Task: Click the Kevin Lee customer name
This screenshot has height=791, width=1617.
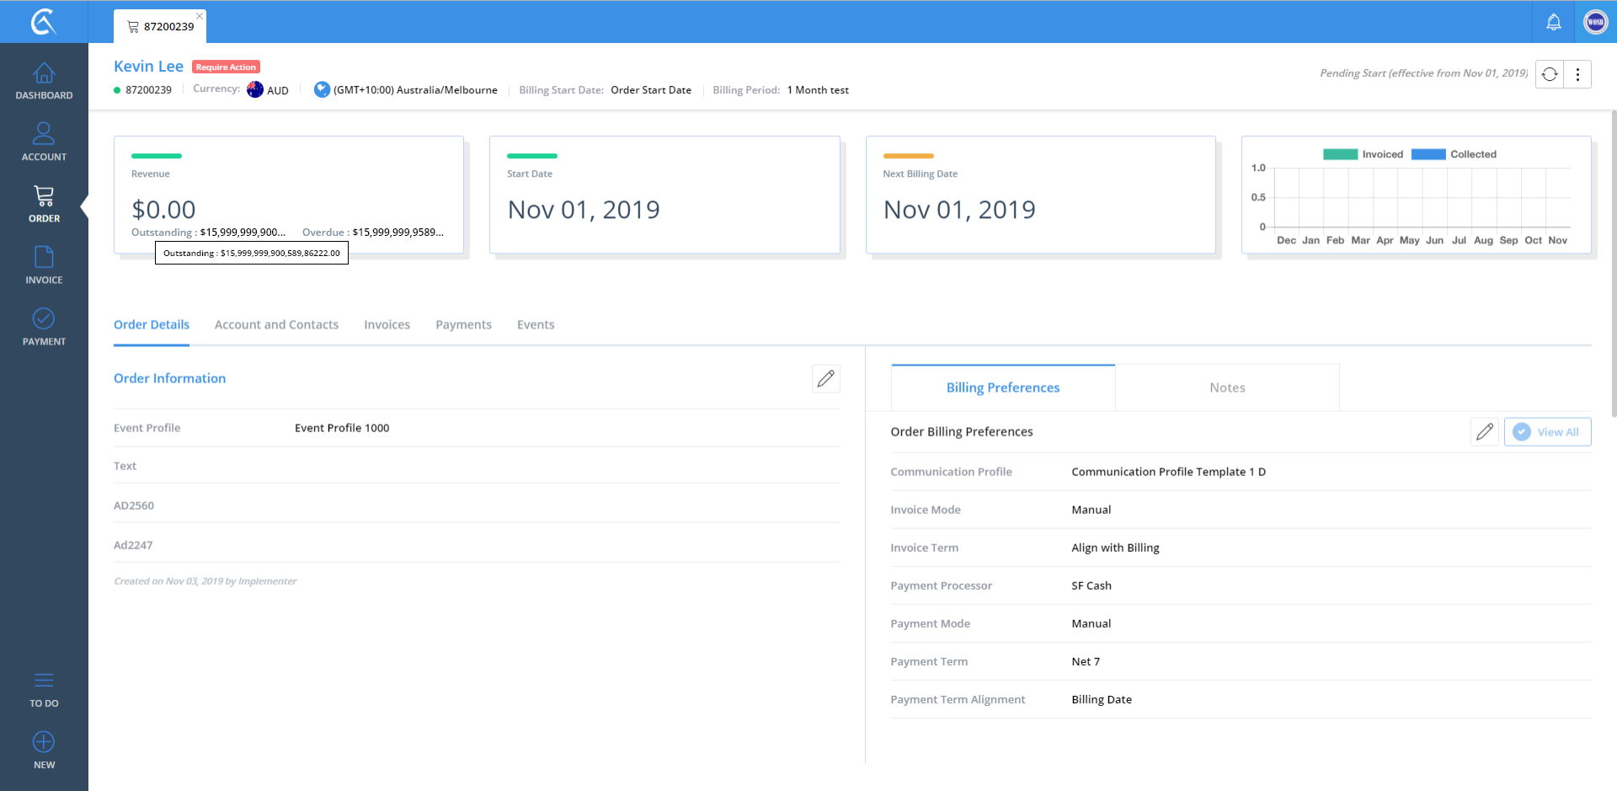Action: click(148, 67)
